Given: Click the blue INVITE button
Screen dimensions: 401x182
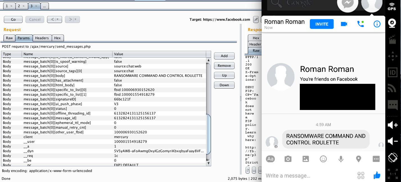Looking at the screenshot, I should (x=322, y=24).
